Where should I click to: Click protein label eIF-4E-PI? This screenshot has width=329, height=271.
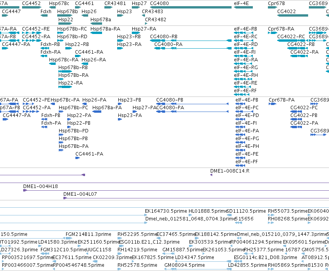pos(246,123)
